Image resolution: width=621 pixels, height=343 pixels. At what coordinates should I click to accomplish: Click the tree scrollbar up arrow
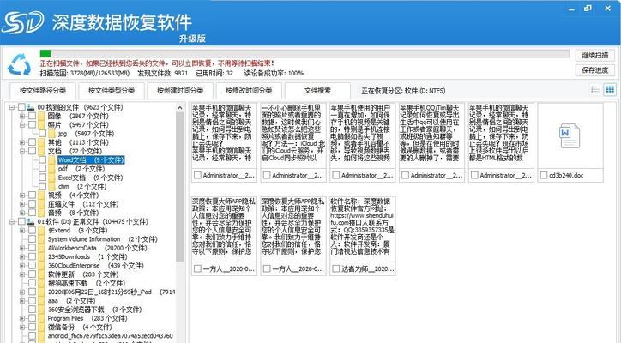[x=180, y=108]
